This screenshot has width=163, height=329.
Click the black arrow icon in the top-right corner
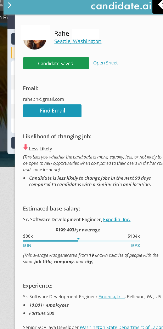coord(159,6)
